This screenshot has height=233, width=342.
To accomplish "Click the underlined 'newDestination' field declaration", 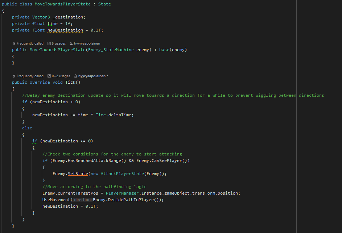I will [65, 30].
